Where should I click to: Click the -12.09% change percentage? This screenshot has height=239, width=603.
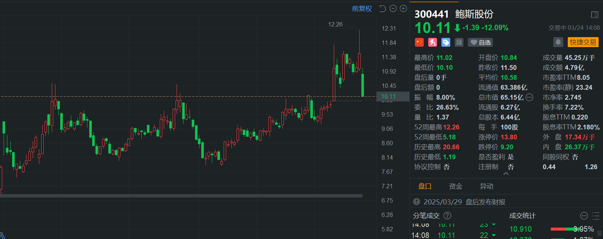(495, 28)
